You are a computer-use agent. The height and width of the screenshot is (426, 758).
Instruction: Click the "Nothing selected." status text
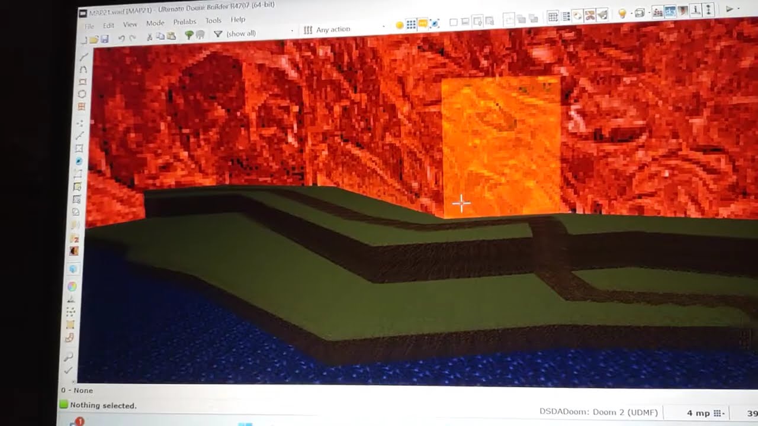tap(103, 406)
